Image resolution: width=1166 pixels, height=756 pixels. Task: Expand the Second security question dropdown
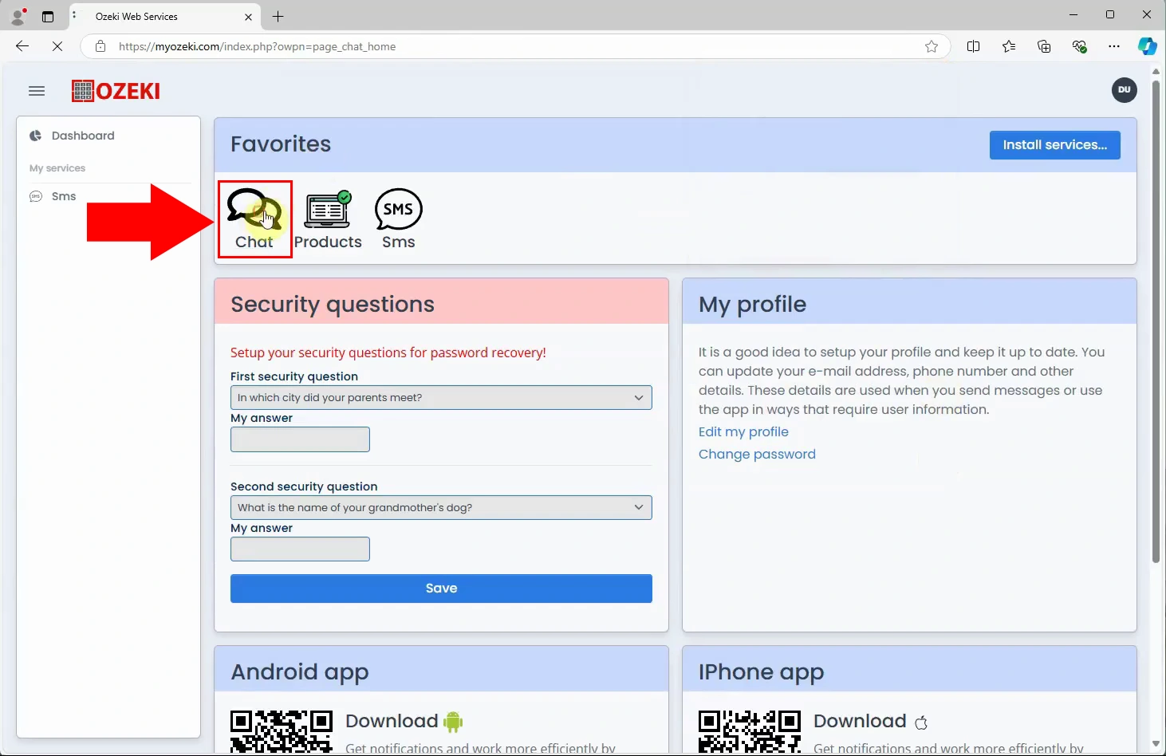point(441,507)
